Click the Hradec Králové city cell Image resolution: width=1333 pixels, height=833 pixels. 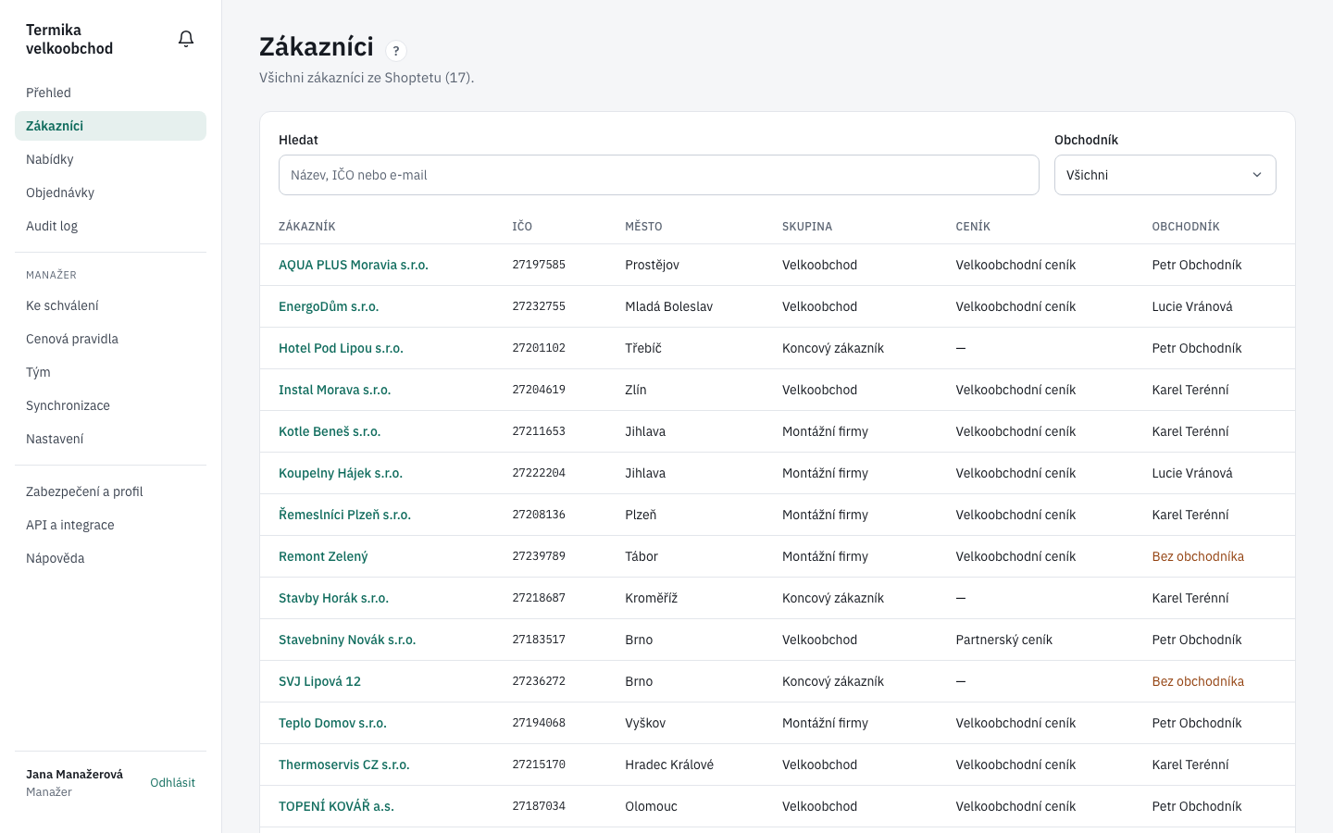pos(669,765)
